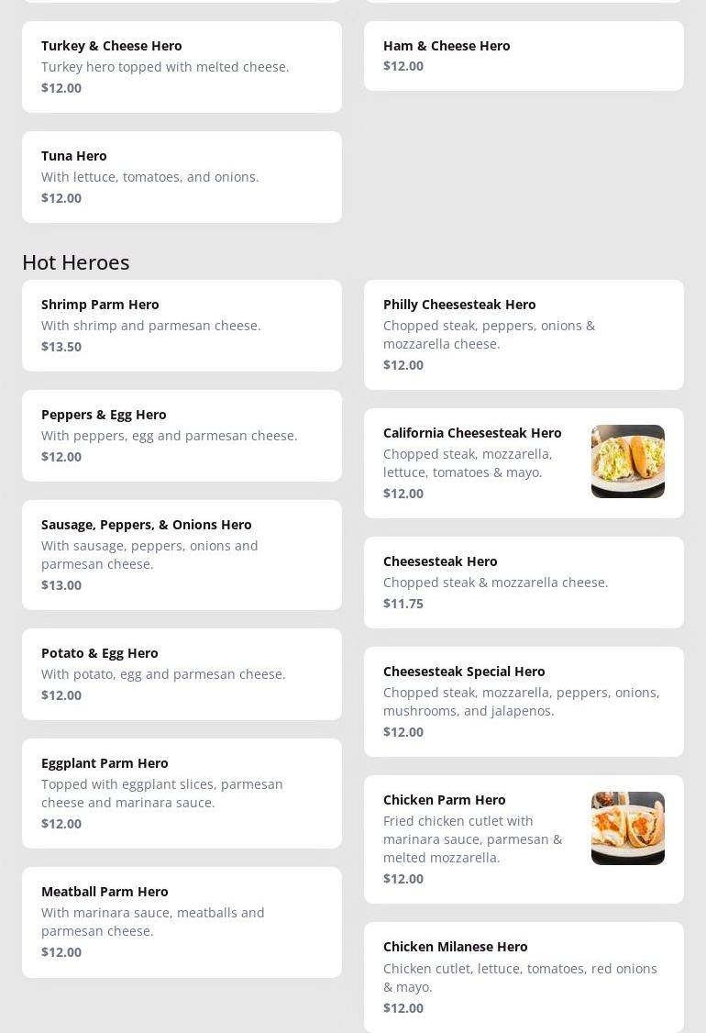Choose the Tuna Hero menu item
Image resolution: width=706 pixels, height=1033 pixels.
pyautogui.click(x=182, y=177)
